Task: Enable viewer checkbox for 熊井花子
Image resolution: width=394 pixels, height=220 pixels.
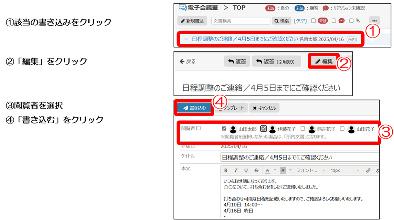Action: (x=303, y=129)
